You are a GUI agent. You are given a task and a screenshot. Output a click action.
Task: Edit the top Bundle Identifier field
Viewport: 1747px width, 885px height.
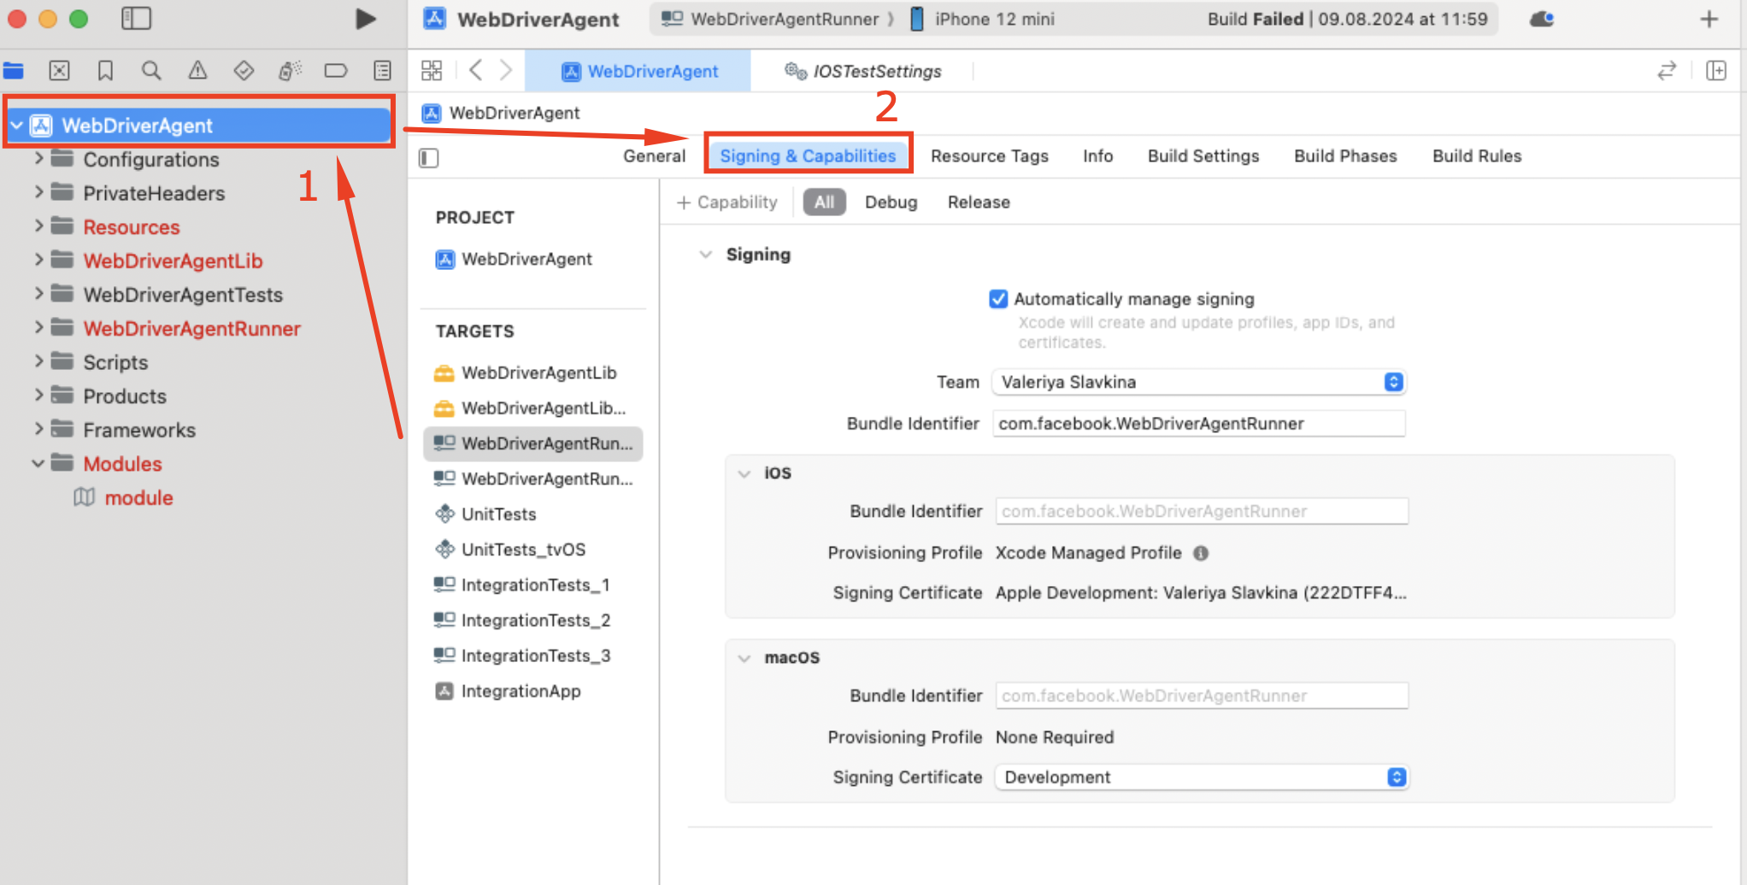(x=1198, y=424)
